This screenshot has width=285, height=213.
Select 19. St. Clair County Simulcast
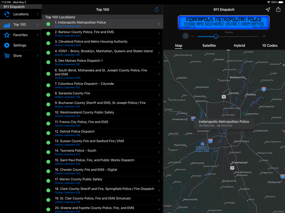[x=102, y=200]
